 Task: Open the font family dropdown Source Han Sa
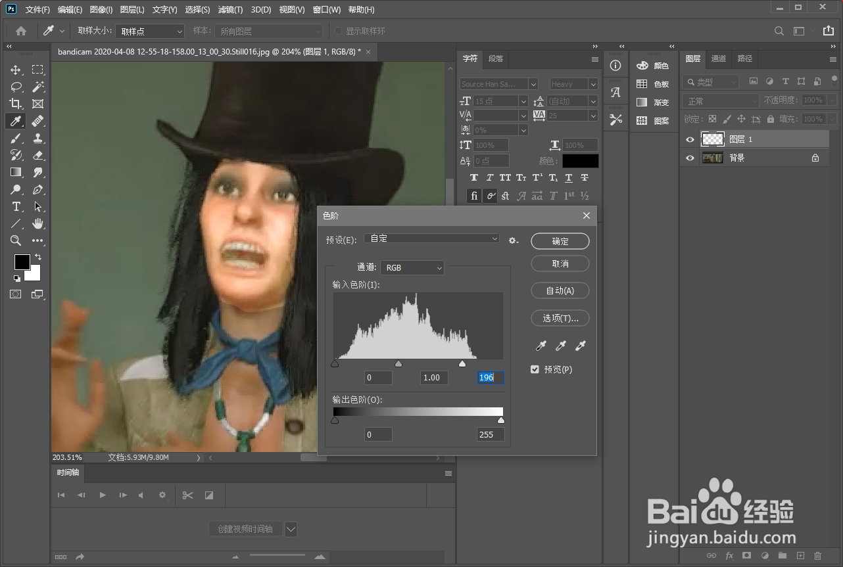[499, 84]
